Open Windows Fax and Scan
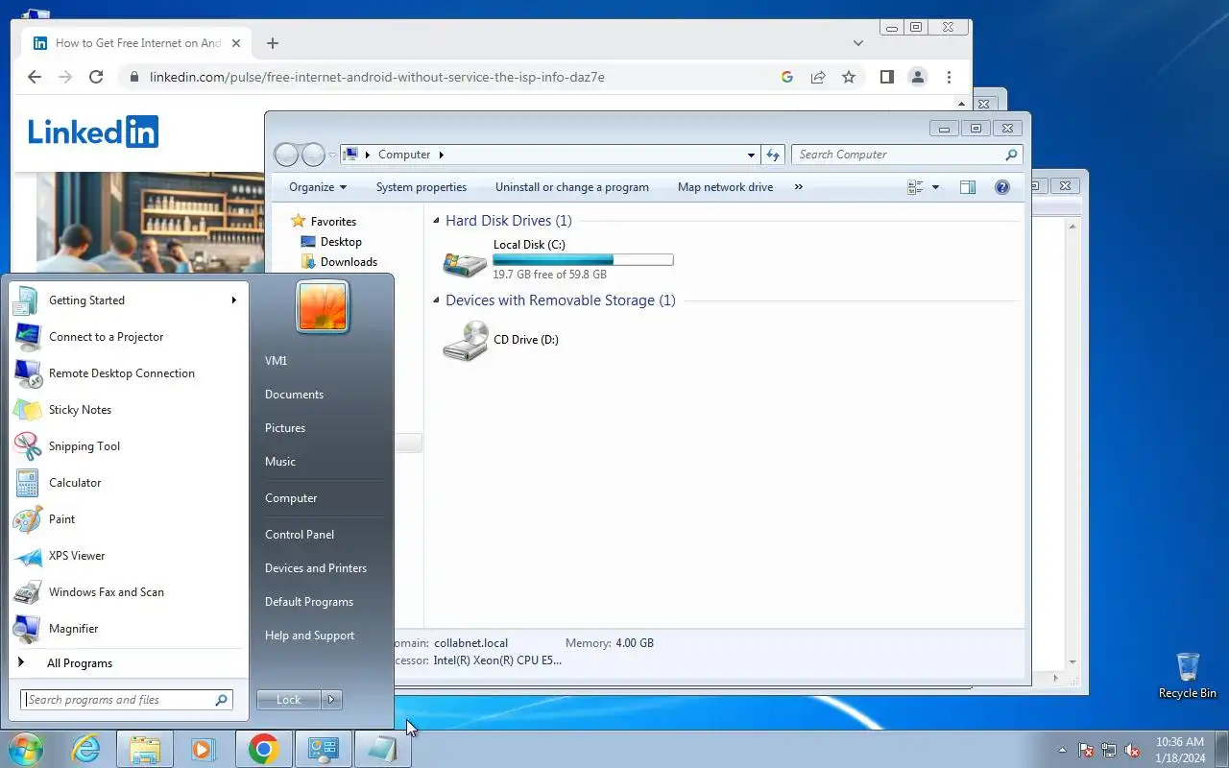 (x=125, y=592)
